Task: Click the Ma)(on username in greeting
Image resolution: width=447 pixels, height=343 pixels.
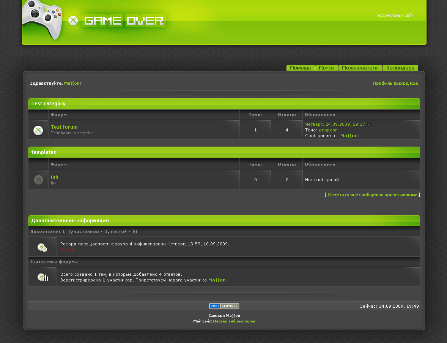Action: coord(72,83)
